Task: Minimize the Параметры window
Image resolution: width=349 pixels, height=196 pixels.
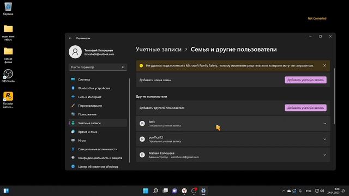Action: [x=310, y=36]
